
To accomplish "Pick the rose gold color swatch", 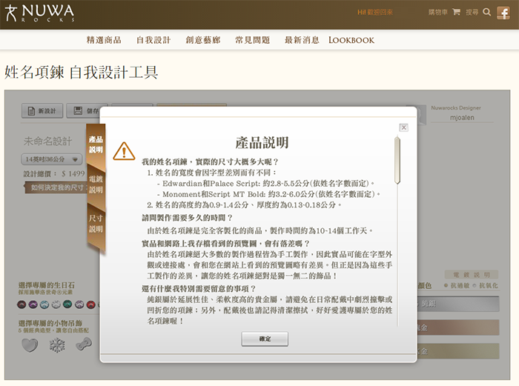I will [457, 327].
